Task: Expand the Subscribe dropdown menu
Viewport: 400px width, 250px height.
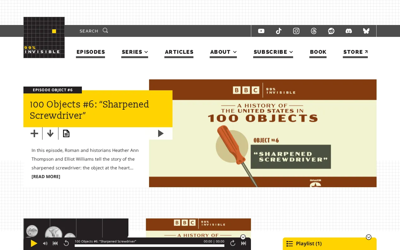Action: pos(273,52)
